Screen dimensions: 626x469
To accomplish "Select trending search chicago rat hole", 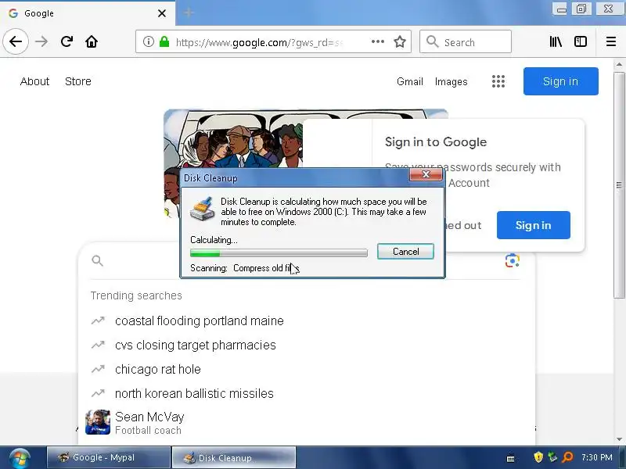I will coord(158,369).
